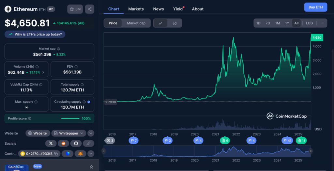Expand Volume (24h) details arrow
The height and width of the screenshot is (171, 334).
(x=43, y=72)
